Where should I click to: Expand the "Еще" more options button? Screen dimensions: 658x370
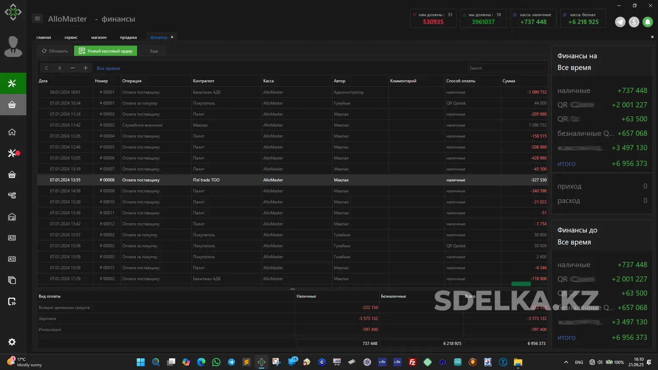click(x=154, y=51)
